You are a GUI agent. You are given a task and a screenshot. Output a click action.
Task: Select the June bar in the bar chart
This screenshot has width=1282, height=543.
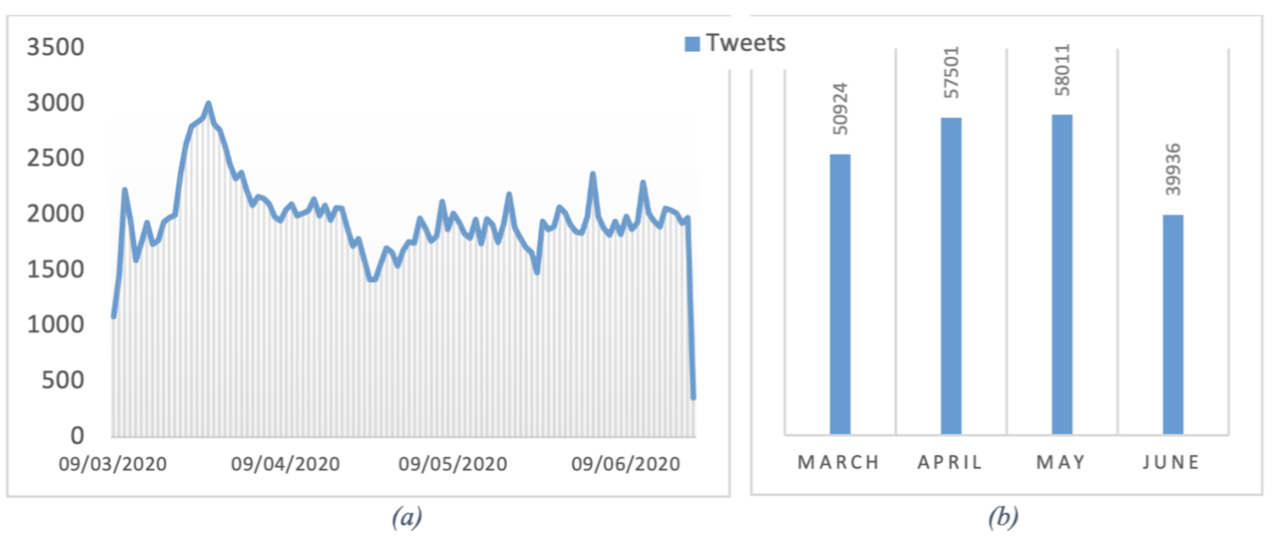click(1173, 325)
